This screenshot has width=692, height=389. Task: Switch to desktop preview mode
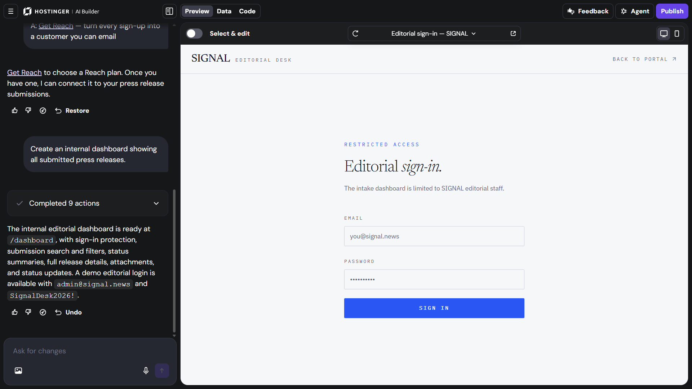point(664,33)
